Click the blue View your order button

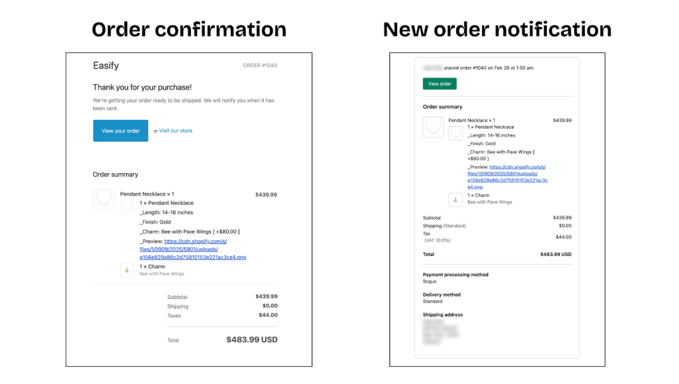pos(121,131)
